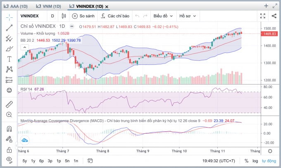Select the text annotation tool
Screen dimensions: 281x168
click(x=10, y=59)
